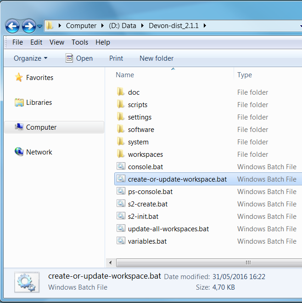Click the variables.bat batch file icon
Viewport: 302px width, 303px height.
click(x=121, y=241)
